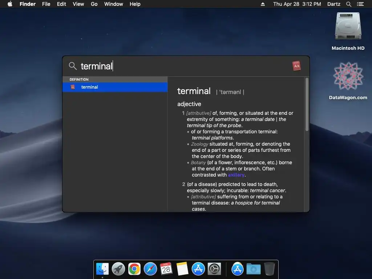The image size is (372, 279).
Task: Open the Edit menu
Action: [x=61, y=4]
